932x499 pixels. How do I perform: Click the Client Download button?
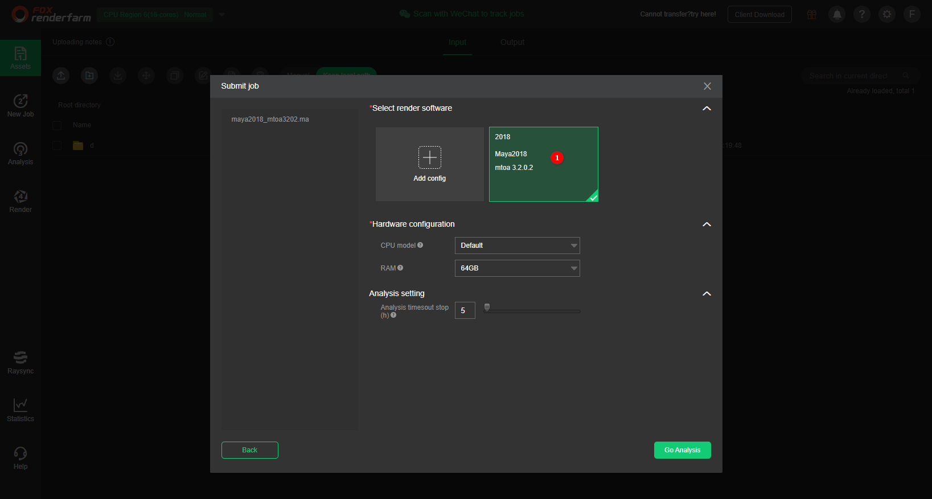759,15
